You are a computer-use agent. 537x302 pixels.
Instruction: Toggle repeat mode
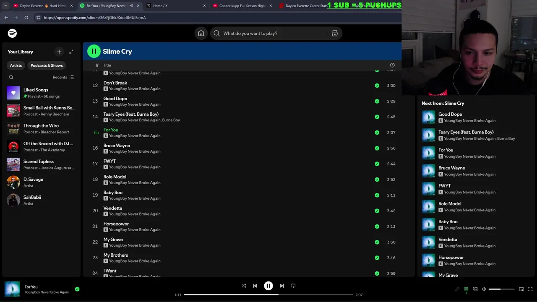tap(293, 286)
